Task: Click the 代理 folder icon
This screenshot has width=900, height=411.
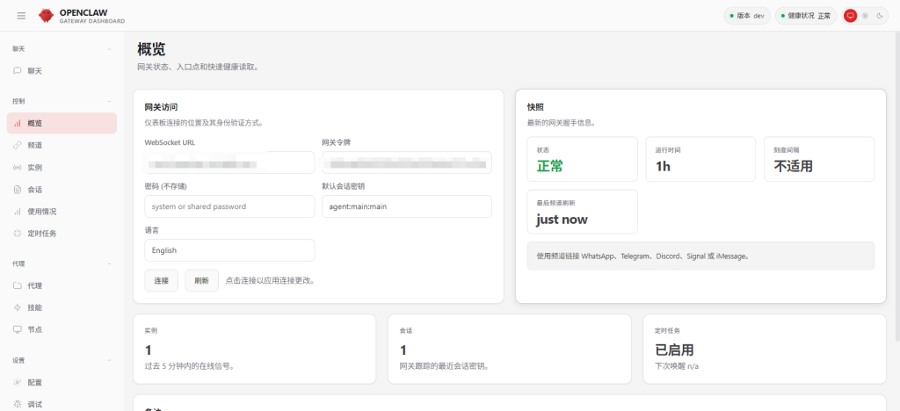Action: (18, 285)
